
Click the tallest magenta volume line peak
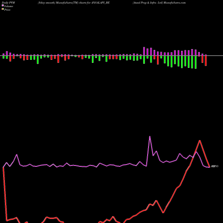(150, 136)
